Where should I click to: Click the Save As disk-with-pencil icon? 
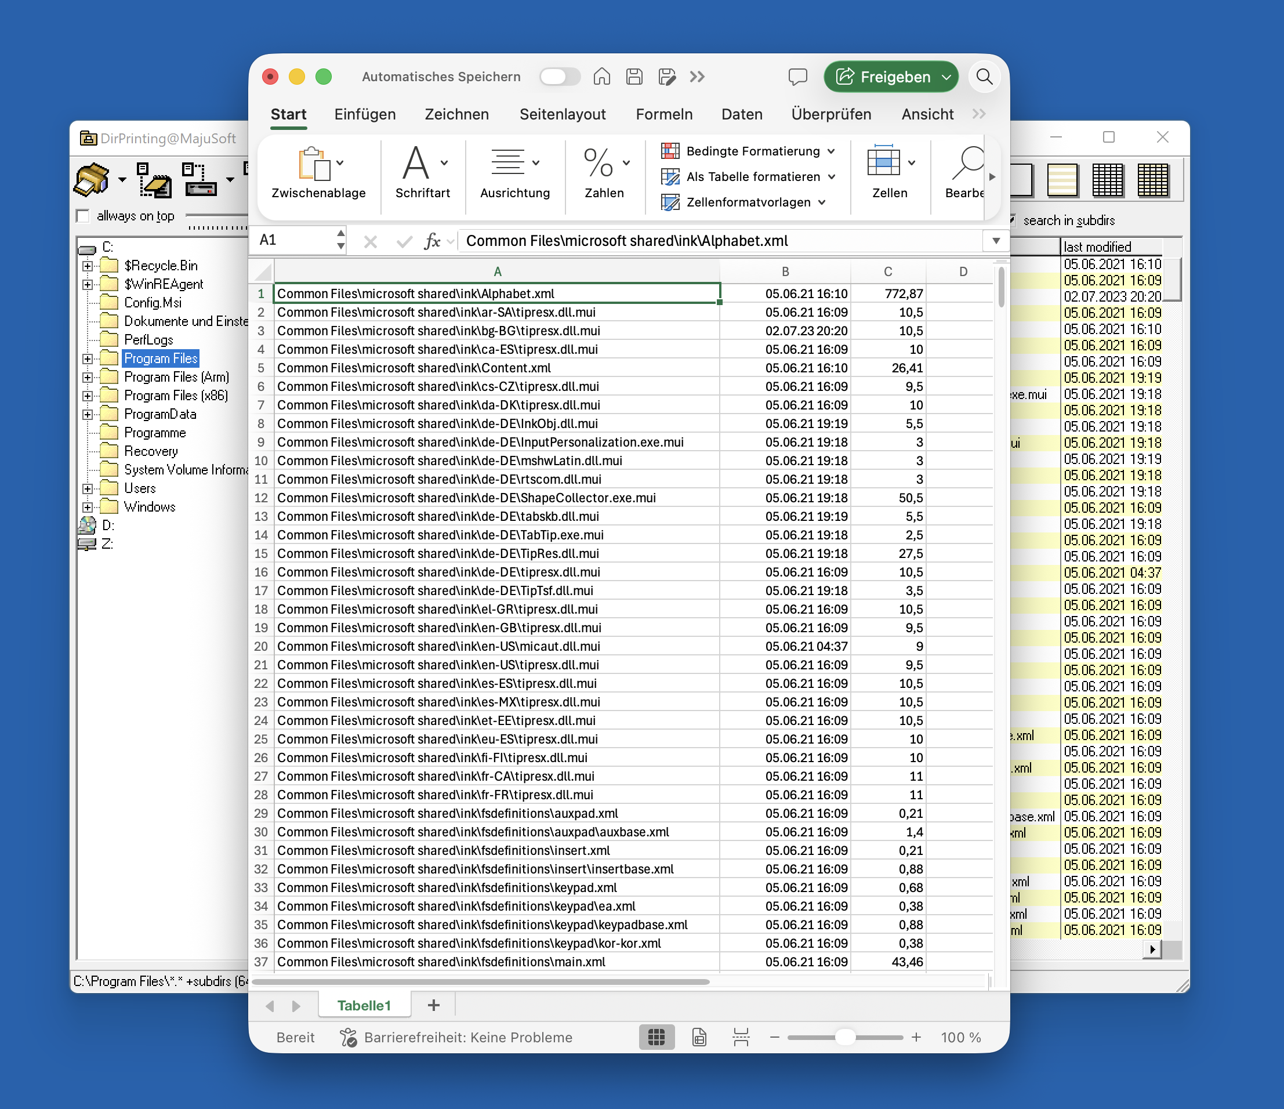tap(667, 76)
